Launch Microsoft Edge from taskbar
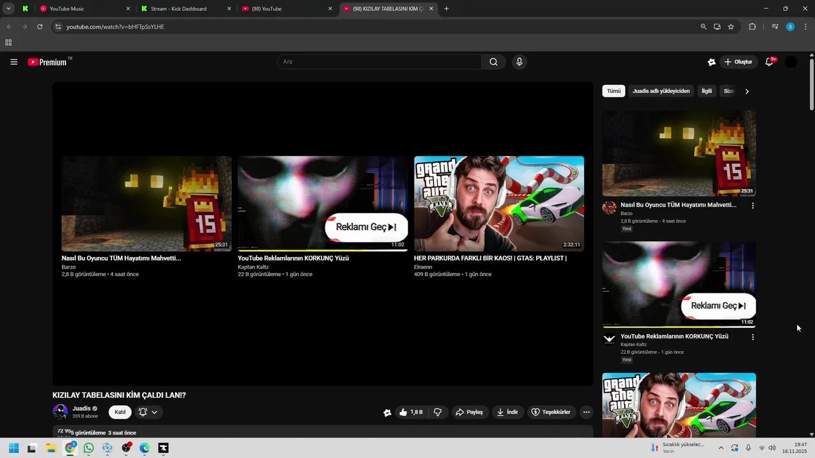Screen dimensions: 815x458 (x=145, y=448)
